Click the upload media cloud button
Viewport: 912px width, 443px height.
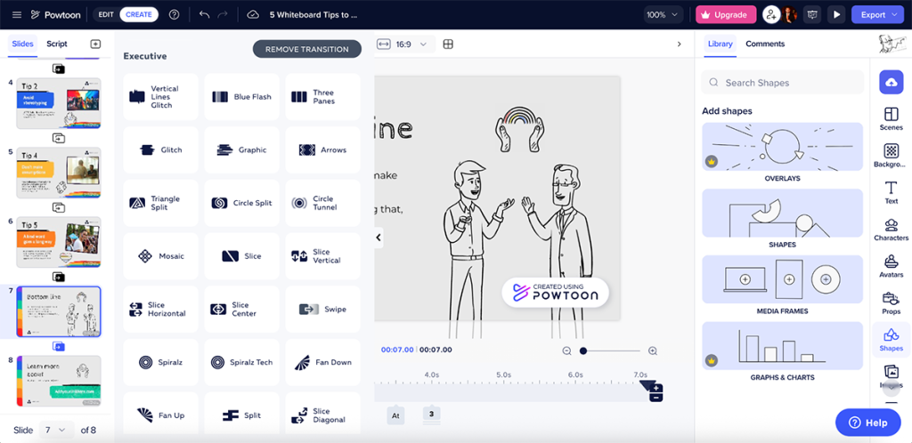(891, 83)
